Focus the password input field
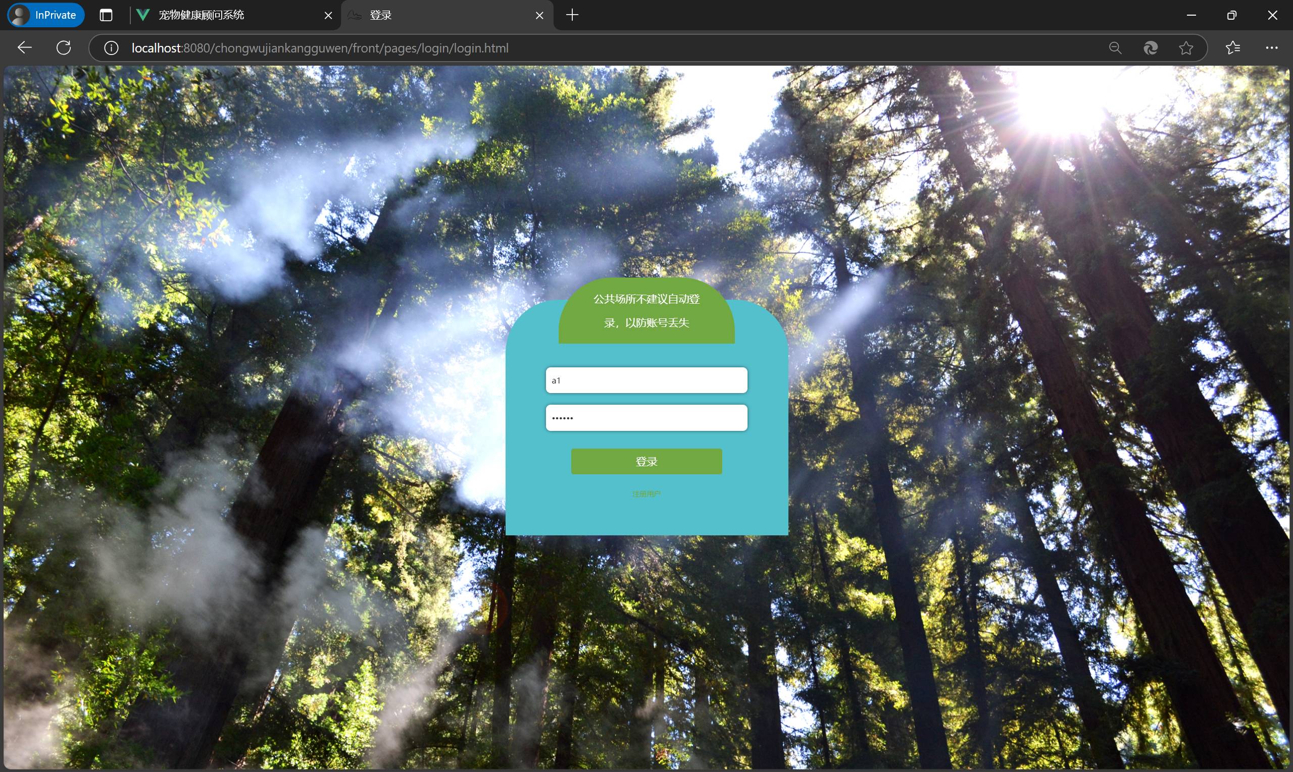Image resolution: width=1293 pixels, height=772 pixels. [646, 418]
